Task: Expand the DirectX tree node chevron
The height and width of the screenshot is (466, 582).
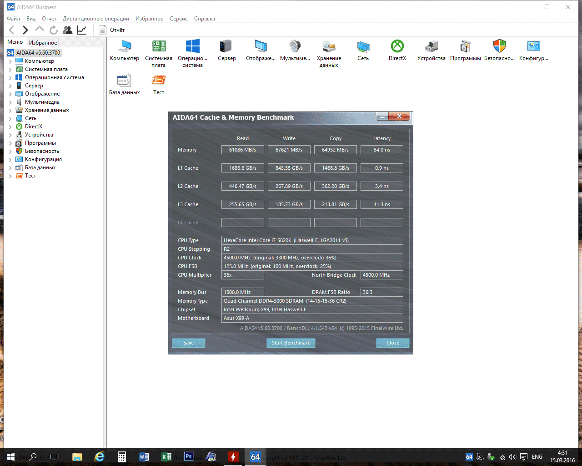Action: 10,127
